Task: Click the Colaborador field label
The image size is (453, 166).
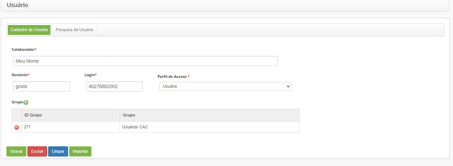Action: coord(24,49)
